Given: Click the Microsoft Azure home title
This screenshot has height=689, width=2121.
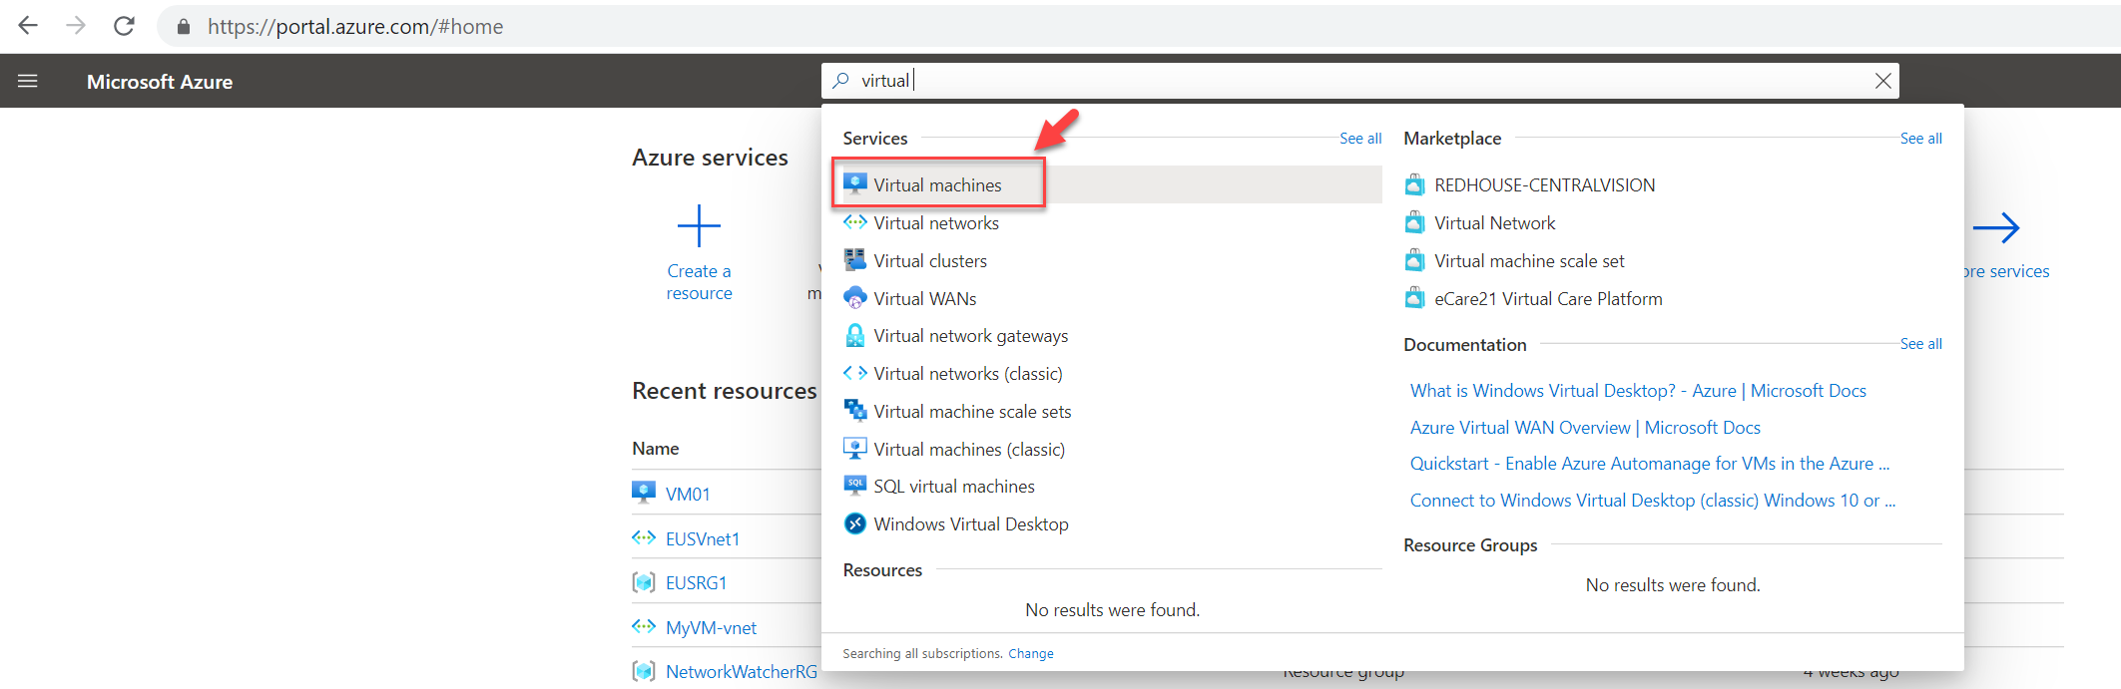Looking at the screenshot, I should coord(160,82).
